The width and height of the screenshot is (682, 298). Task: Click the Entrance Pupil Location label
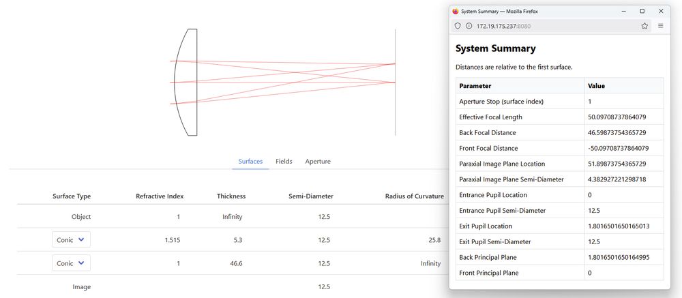493,195
